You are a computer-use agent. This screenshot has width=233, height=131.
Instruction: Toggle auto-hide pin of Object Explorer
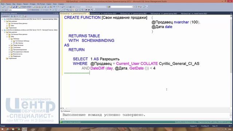point(56,13)
